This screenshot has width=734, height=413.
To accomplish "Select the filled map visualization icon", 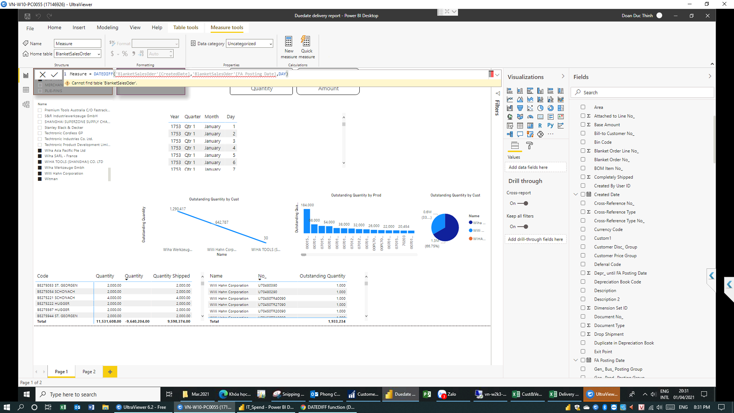I will click(x=520, y=117).
